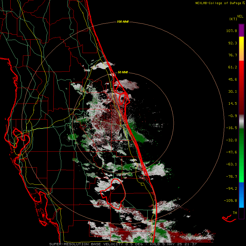The height and width of the screenshot is (246, 246).
Task: Select the -0.9 scale label
Action: click(x=233, y=116)
